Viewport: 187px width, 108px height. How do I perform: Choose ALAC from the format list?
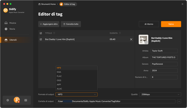[76, 89]
